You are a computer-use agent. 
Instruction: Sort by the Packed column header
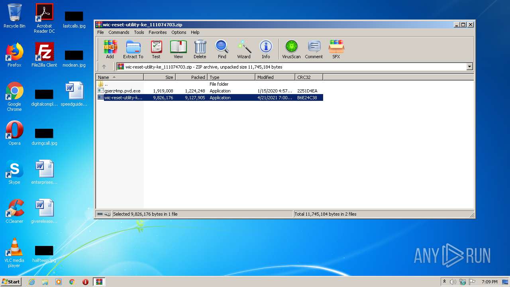pyautogui.click(x=192, y=77)
